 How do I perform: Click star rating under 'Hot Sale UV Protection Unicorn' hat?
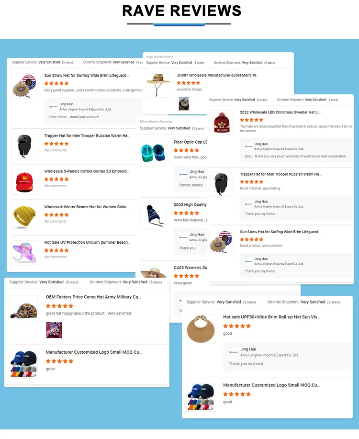click(x=56, y=250)
